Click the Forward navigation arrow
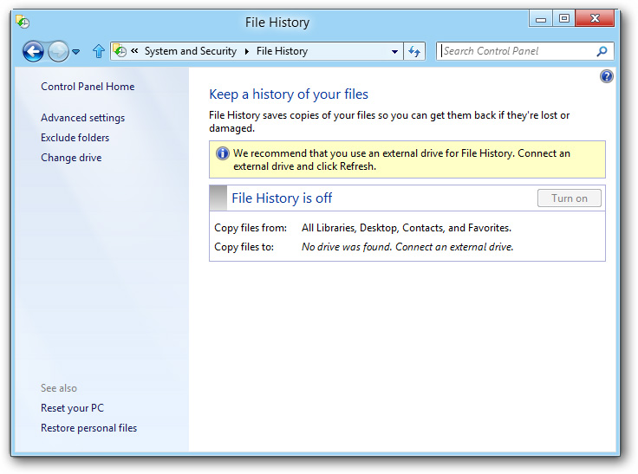This screenshot has width=638, height=474. click(x=58, y=52)
